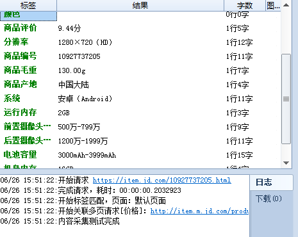This screenshot has width=298, height=237.
Task: Click the 1200万-1999万 result value
Action: (x=83, y=141)
